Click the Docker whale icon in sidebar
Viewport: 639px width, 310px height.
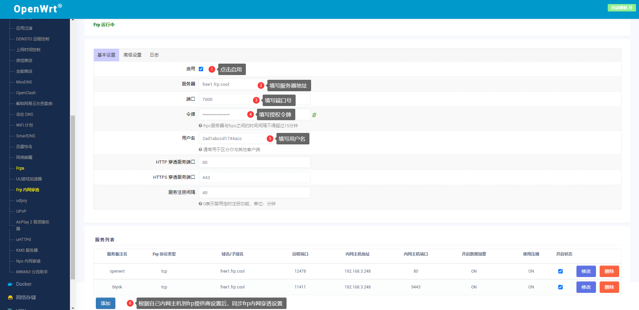pos(10,284)
